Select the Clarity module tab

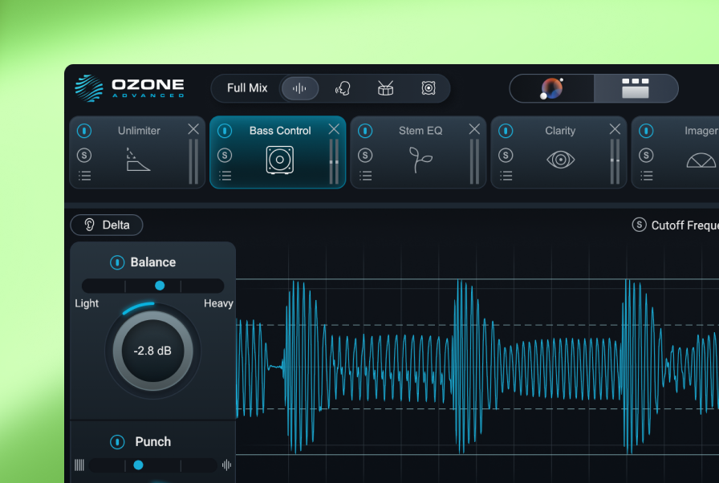click(x=559, y=130)
